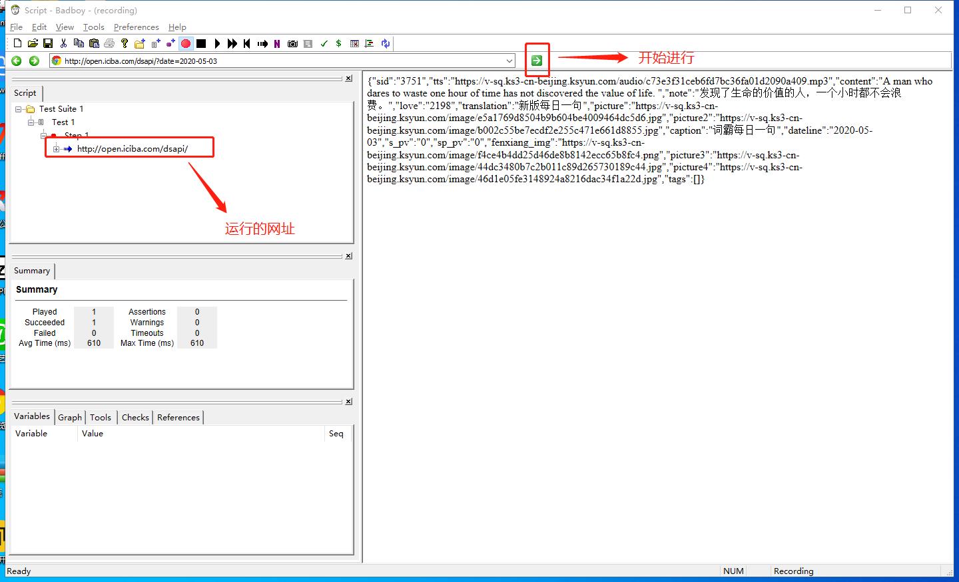Open a script with the folder icon
Image resolution: width=959 pixels, height=582 pixels.
coord(33,43)
